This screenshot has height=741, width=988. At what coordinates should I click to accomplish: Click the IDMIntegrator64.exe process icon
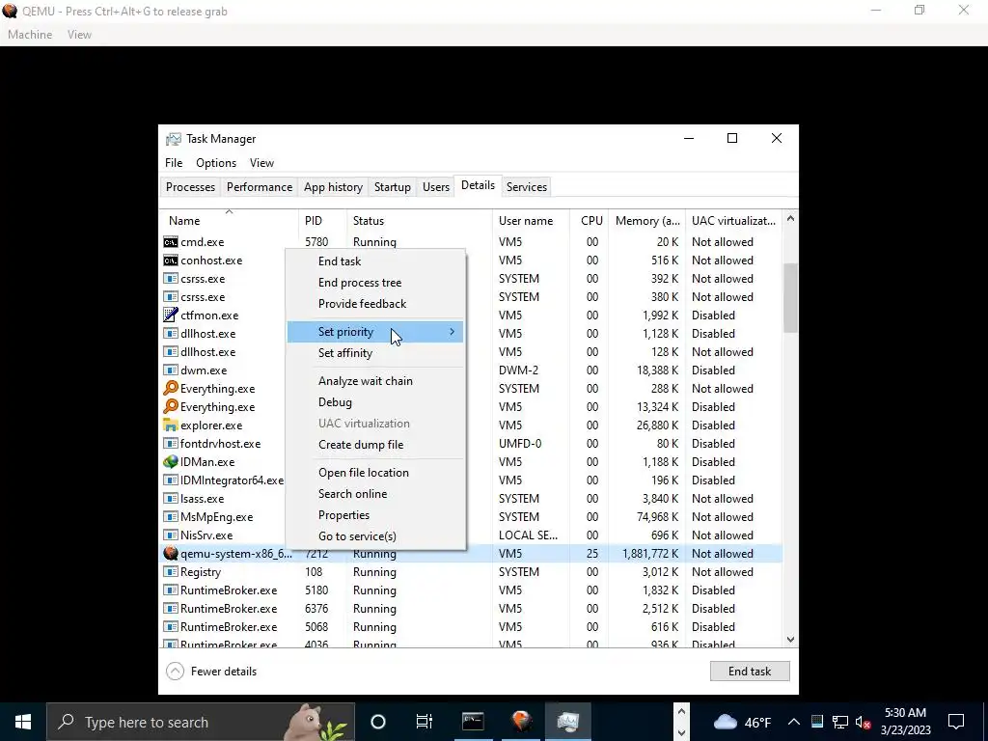coord(170,480)
